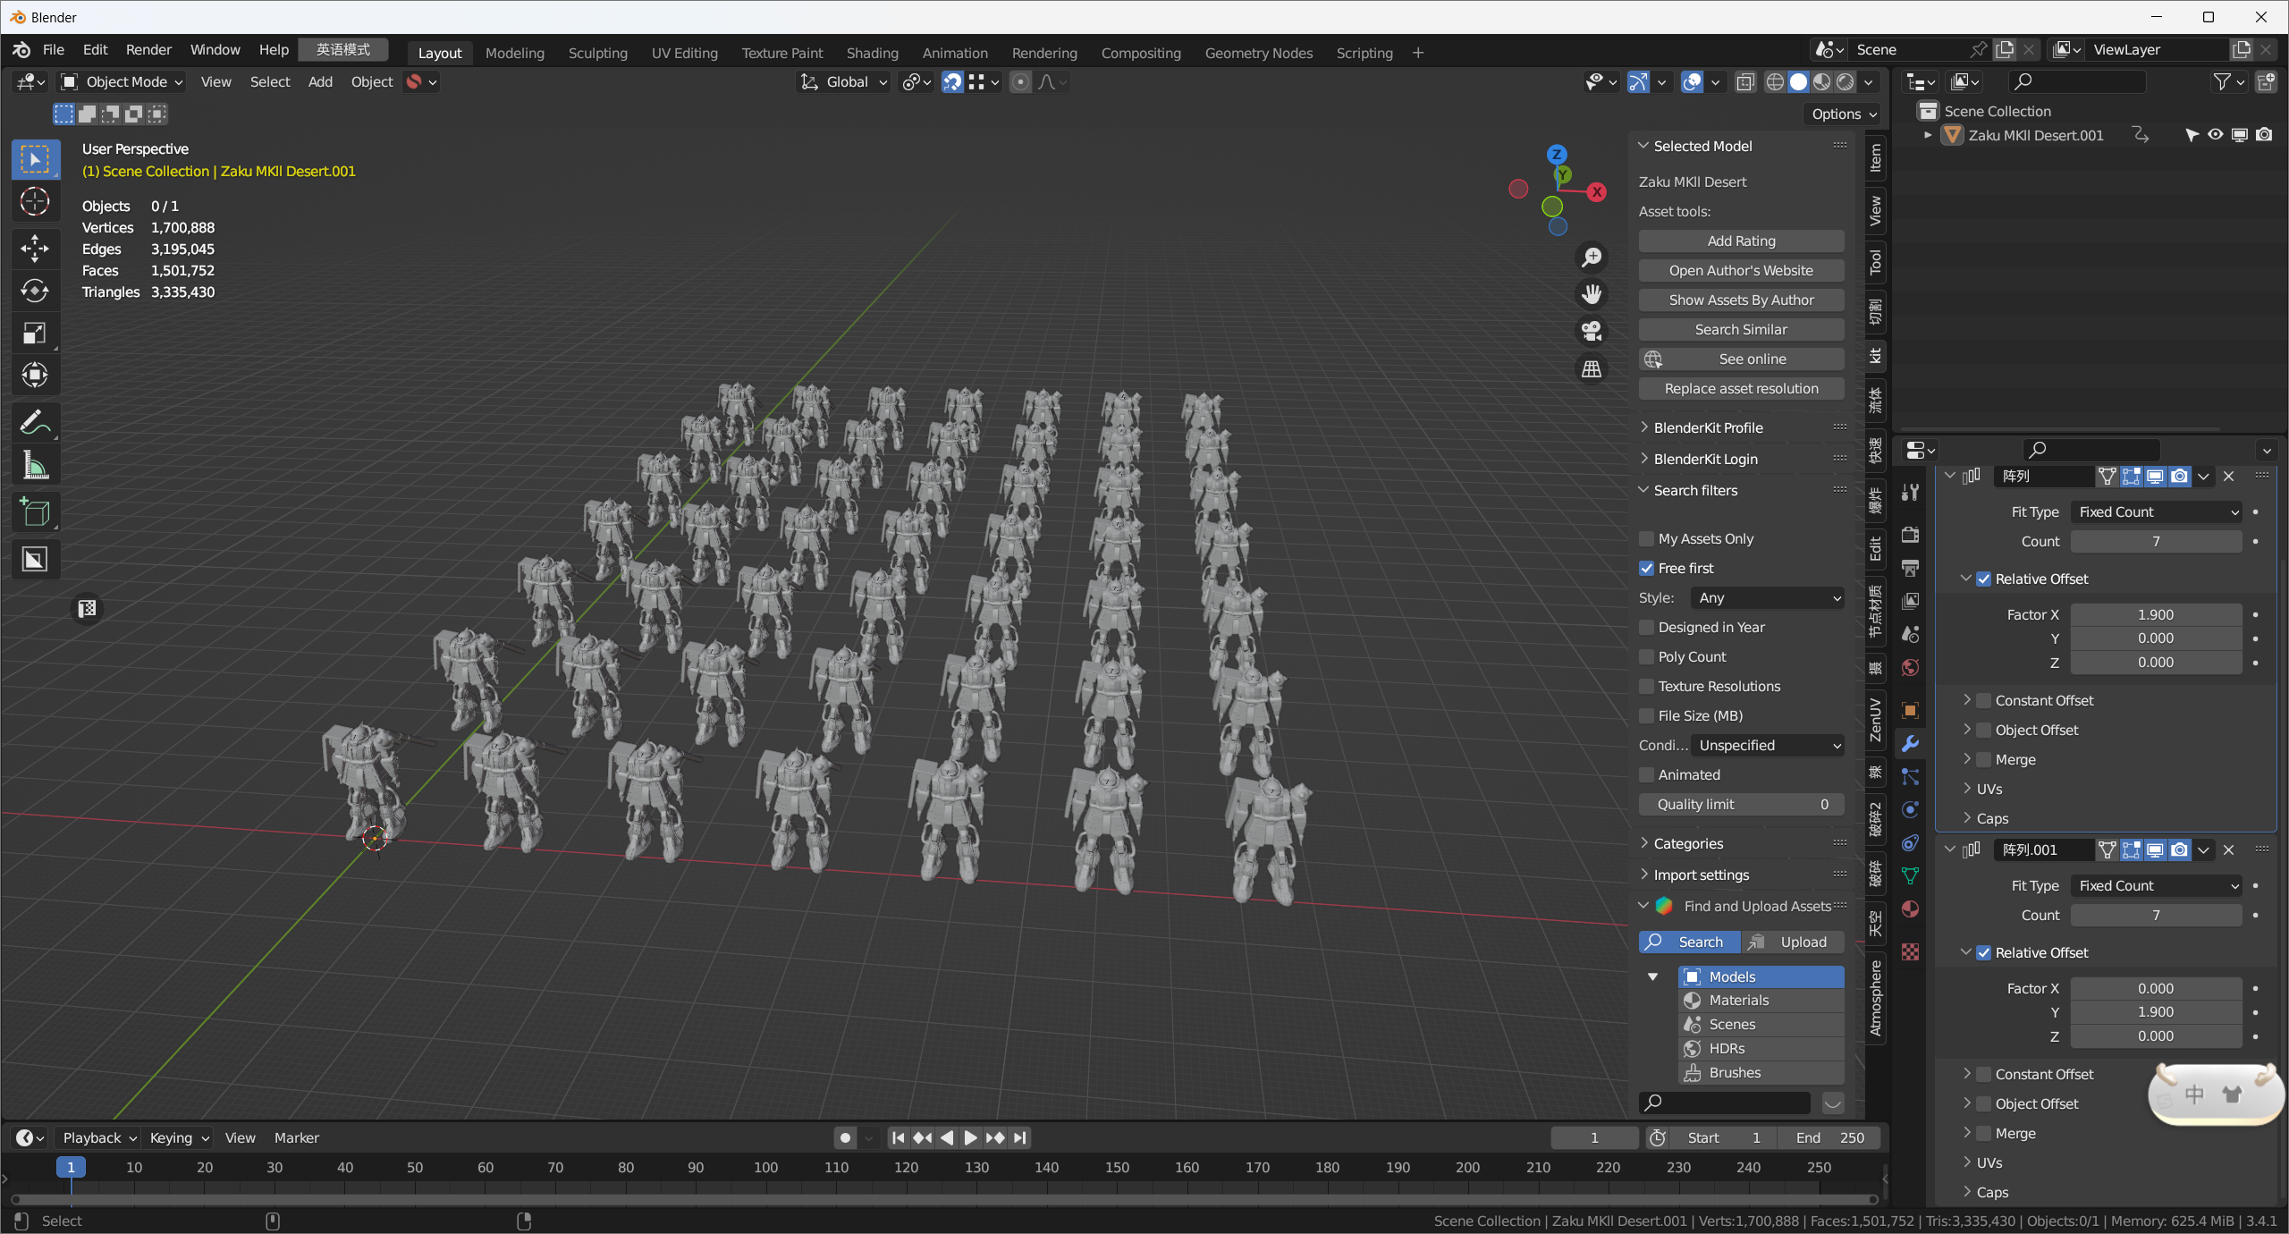Open the Global transform orientation dropdown

[x=843, y=82]
